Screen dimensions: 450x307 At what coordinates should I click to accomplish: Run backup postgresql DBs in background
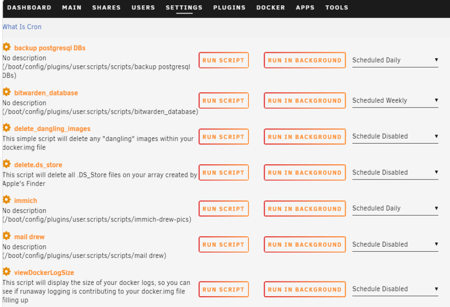[x=305, y=60]
